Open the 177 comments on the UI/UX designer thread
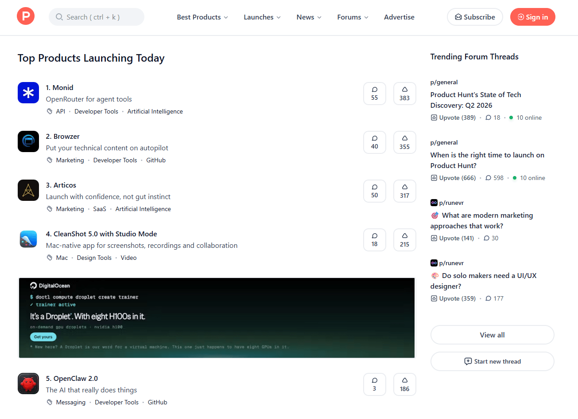 coord(495,298)
